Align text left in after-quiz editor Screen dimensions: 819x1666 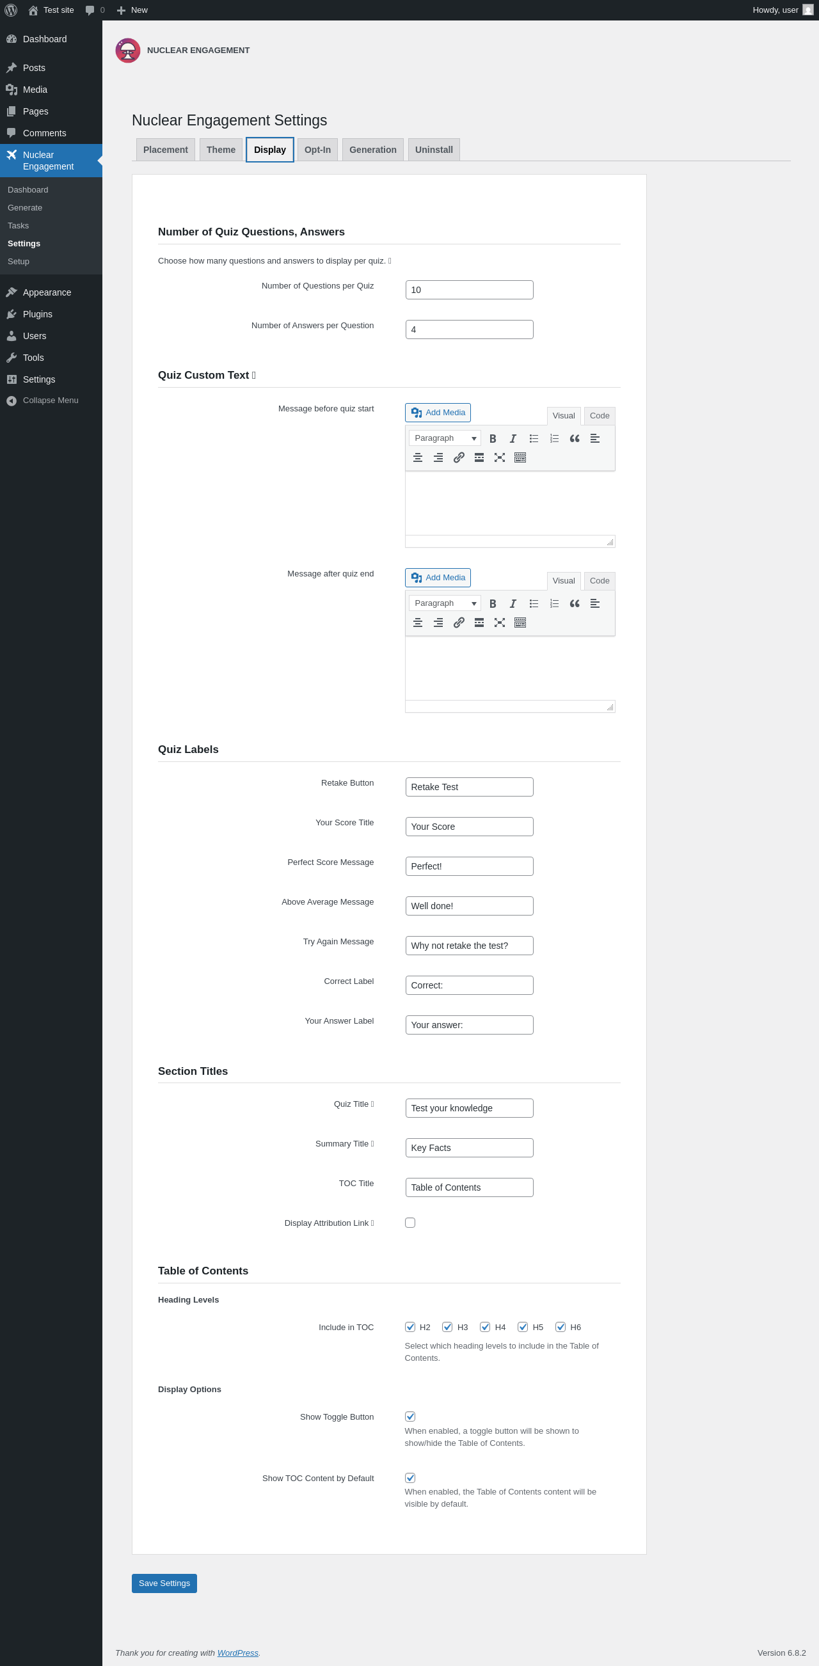[x=595, y=603]
